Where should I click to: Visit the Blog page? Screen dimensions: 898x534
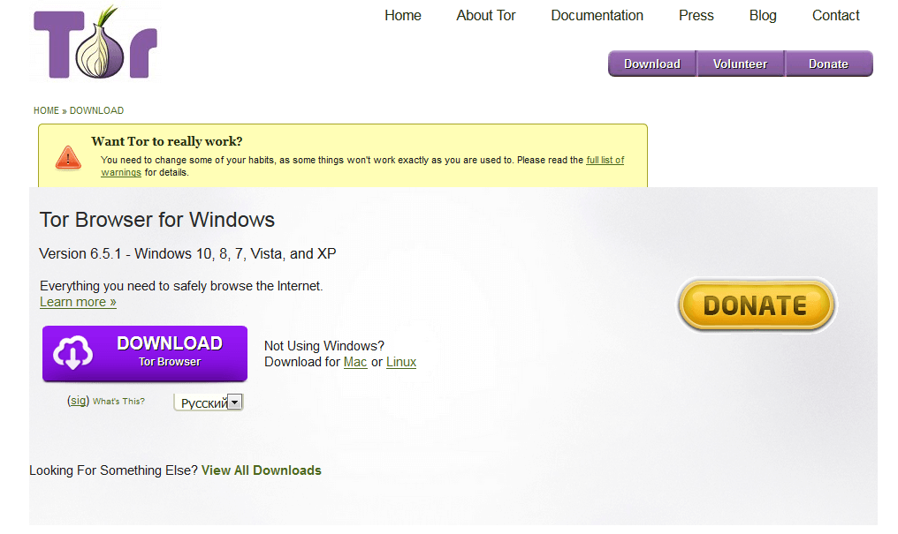pos(763,15)
